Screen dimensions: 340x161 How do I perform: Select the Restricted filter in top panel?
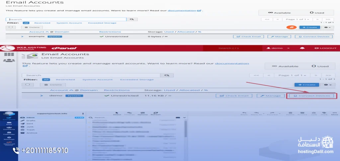[42, 23]
